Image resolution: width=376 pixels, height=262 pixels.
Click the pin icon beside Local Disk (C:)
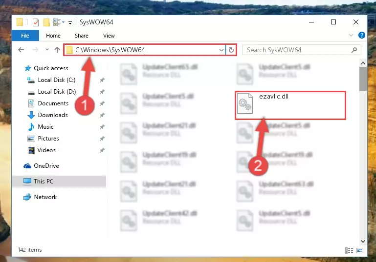tap(102, 80)
